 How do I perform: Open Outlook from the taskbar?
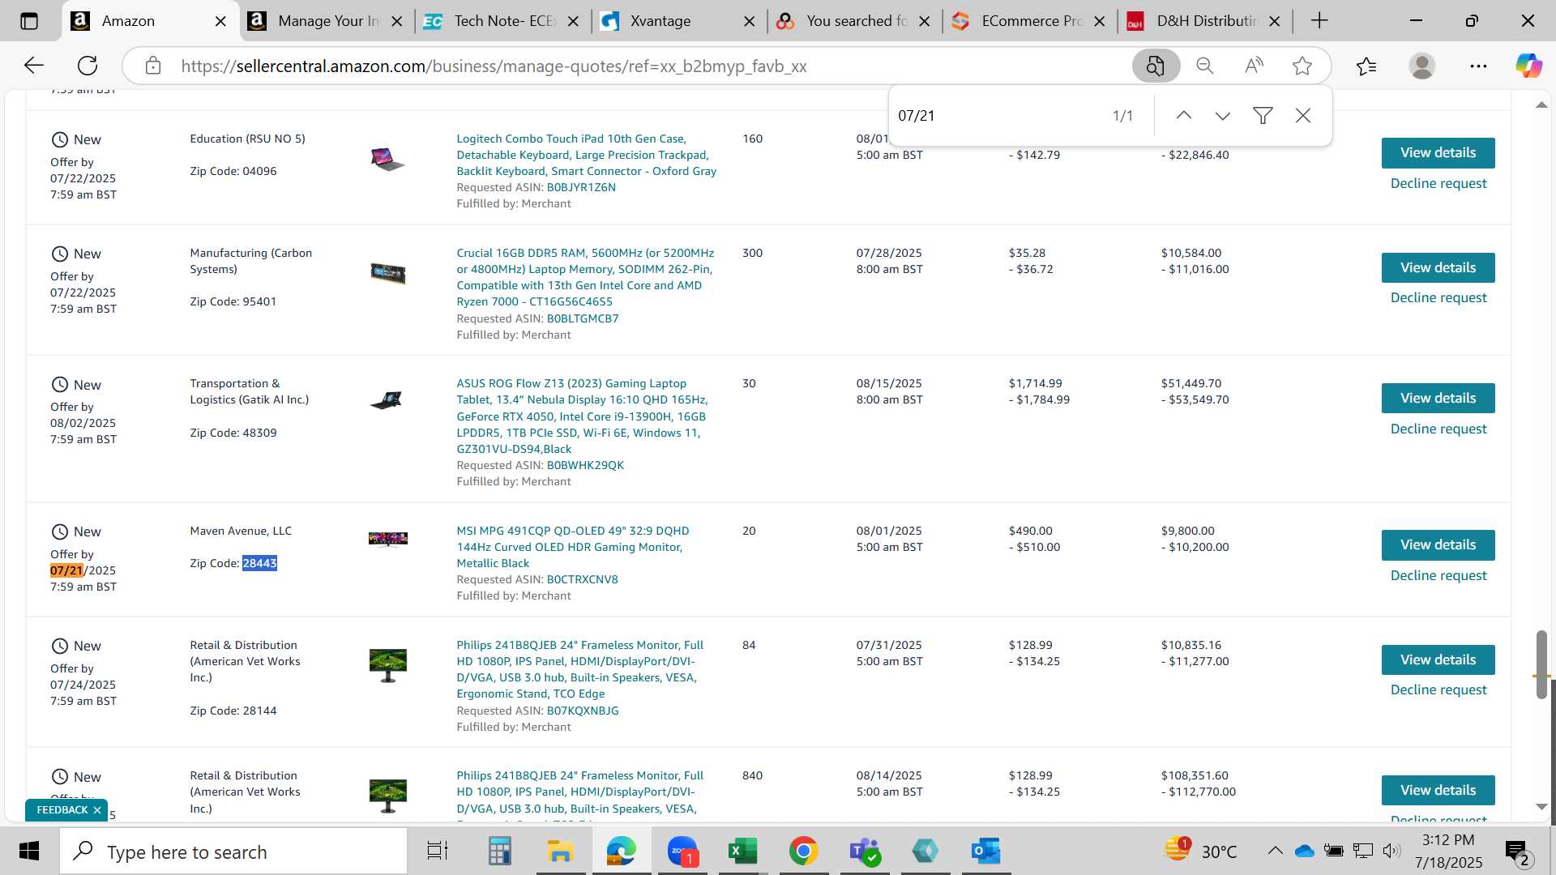click(985, 852)
